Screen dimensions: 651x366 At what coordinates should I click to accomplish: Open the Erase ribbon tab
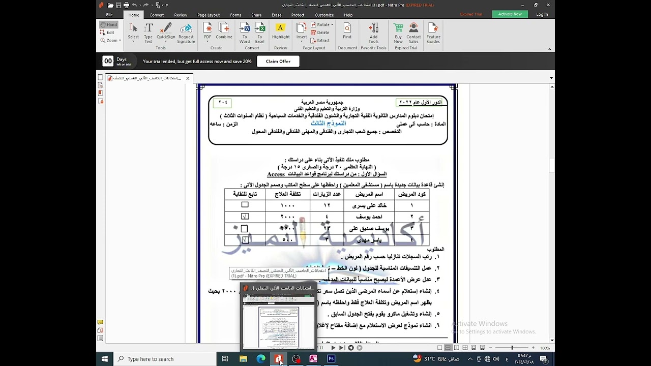(276, 15)
